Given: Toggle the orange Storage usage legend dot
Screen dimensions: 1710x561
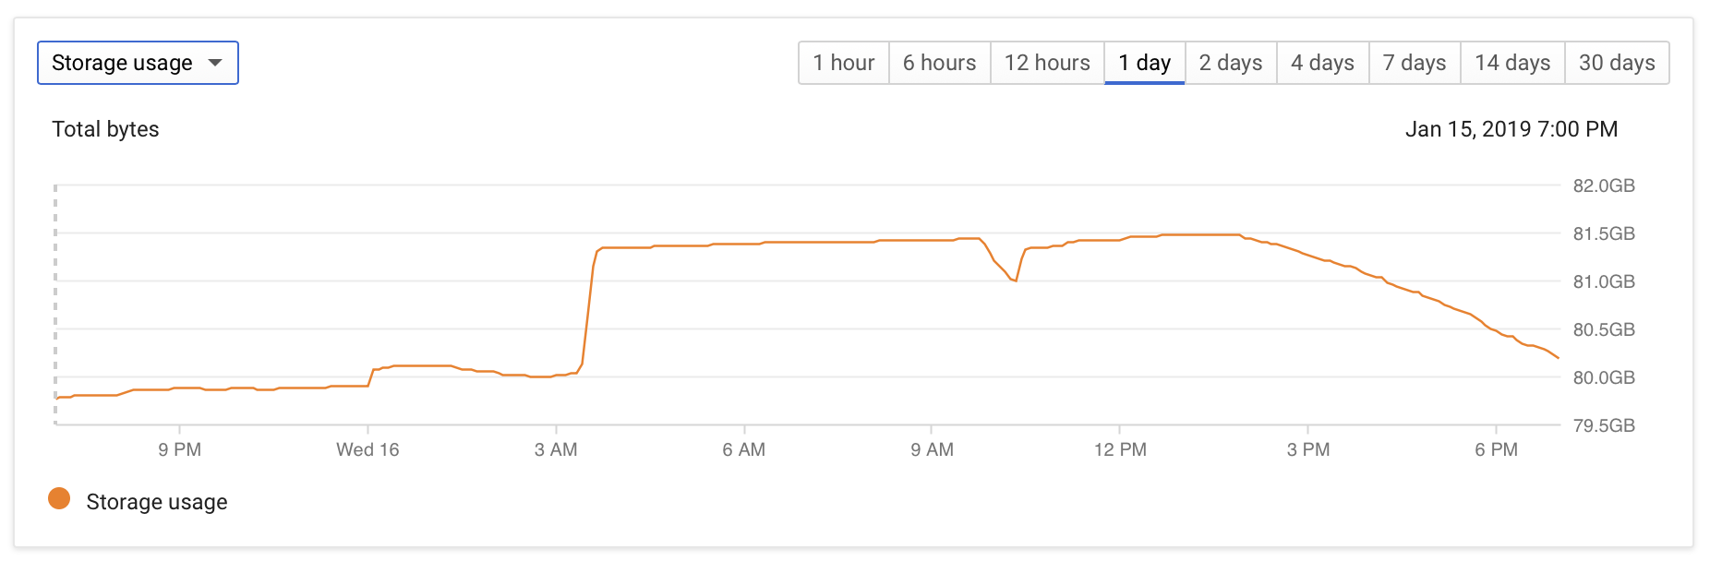Looking at the screenshot, I should (x=59, y=499).
